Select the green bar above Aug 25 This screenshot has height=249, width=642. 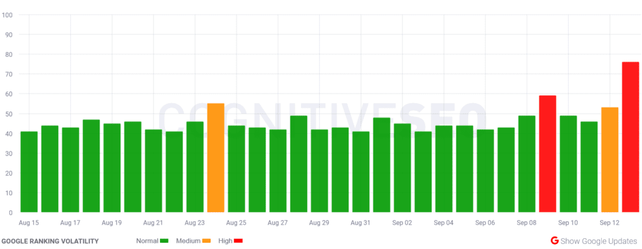click(x=236, y=170)
